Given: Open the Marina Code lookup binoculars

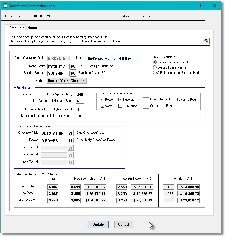Looking at the screenshot, I should click(72, 66).
